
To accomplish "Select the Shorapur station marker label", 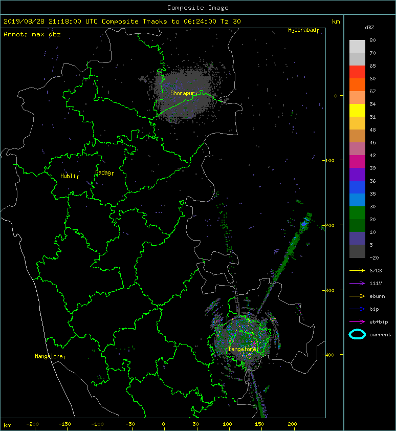I will coord(184,94).
